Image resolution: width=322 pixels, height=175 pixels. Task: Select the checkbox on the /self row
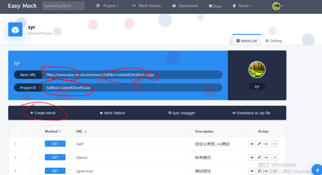(30, 144)
